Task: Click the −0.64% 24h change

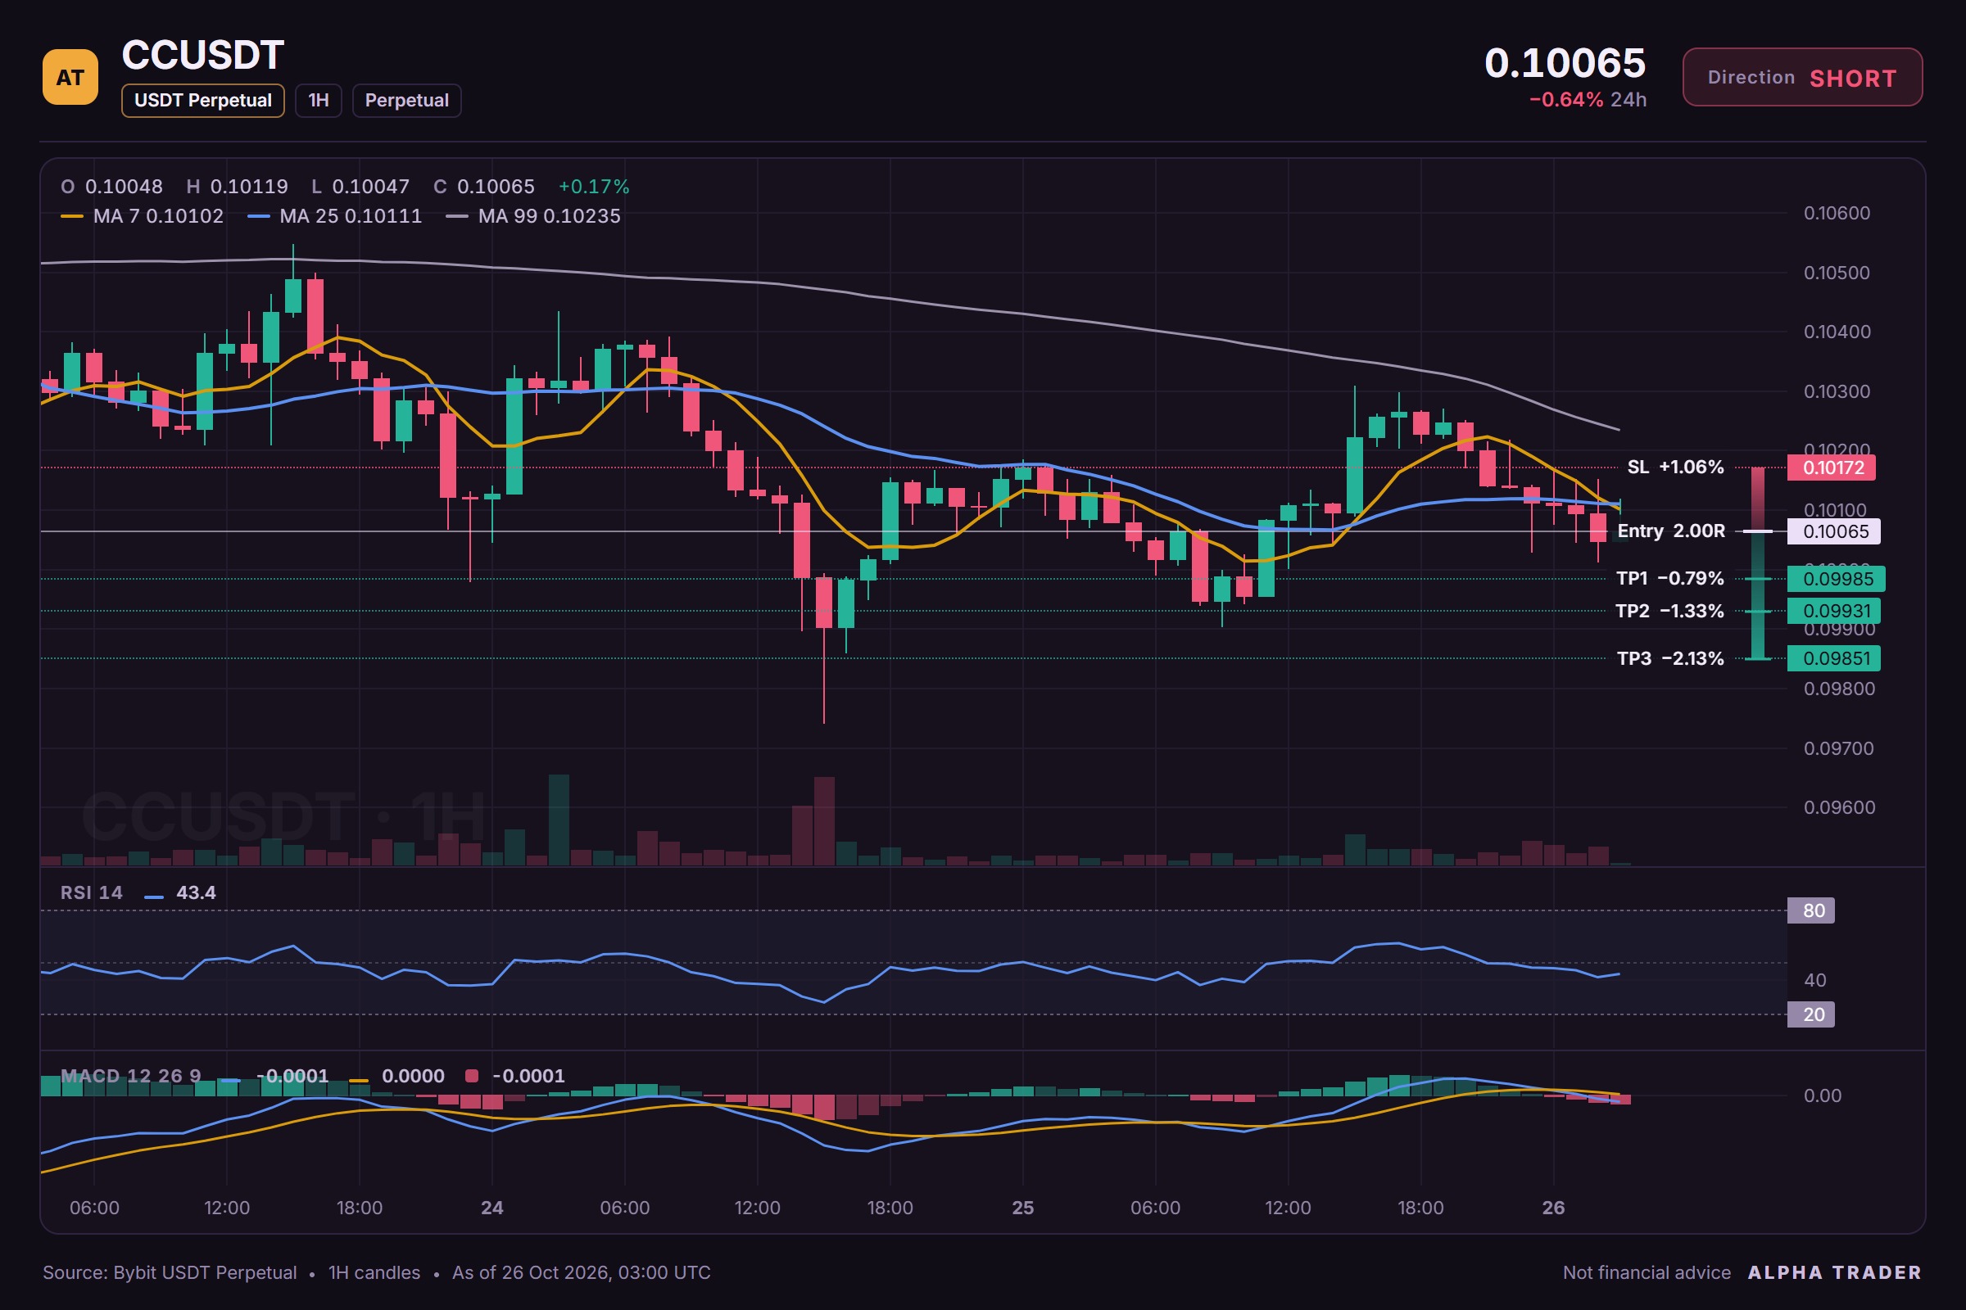Action: [x=1588, y=99]
